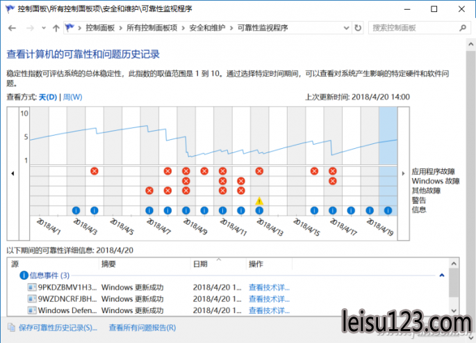Select information icon on 2018/4/16
The image size is (476, 343).
pyautogui.click(x=314, y=210)
